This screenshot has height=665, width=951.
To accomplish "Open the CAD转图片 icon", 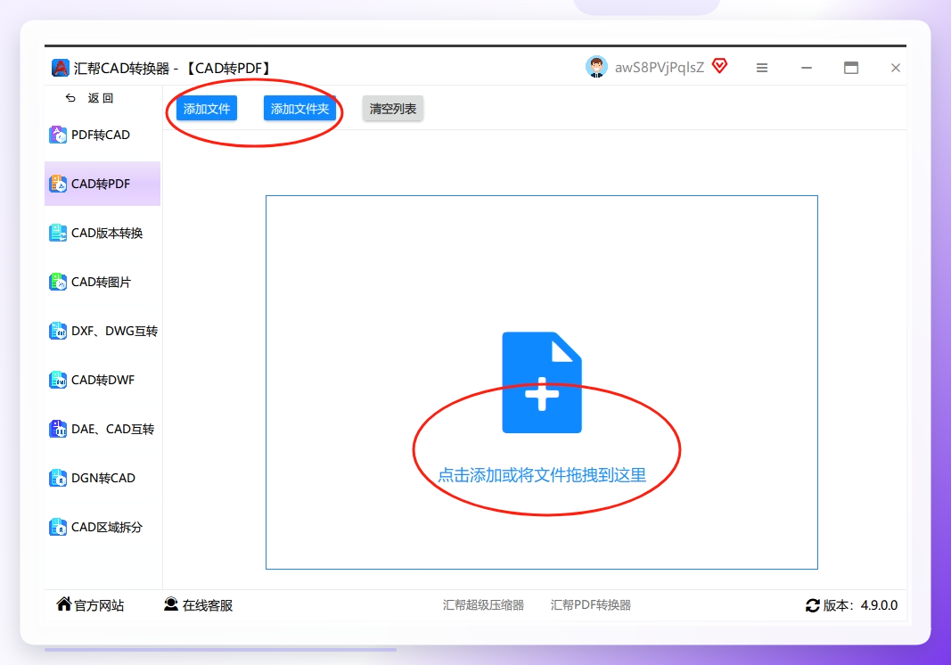I will coord(58,283).
